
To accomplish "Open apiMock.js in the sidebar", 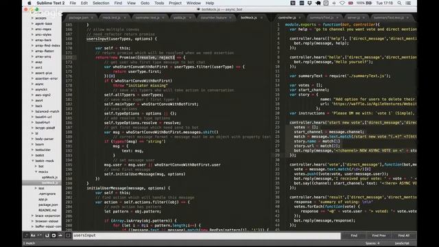I will [x=50, y=177].
